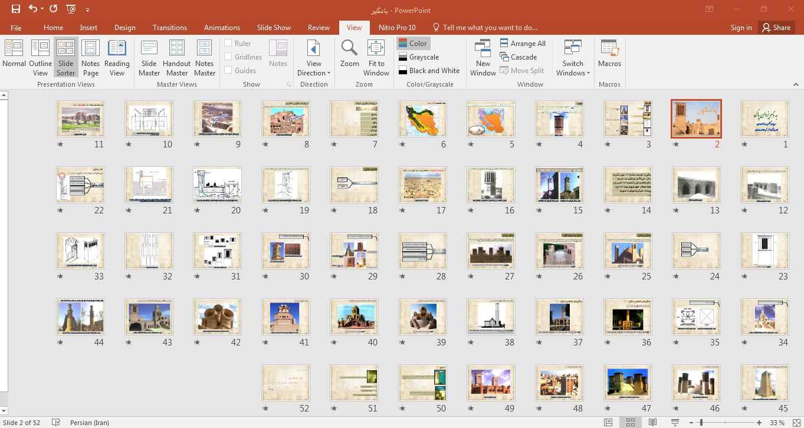
Task: Open the Slide Master view
Action: click(149, 57)
